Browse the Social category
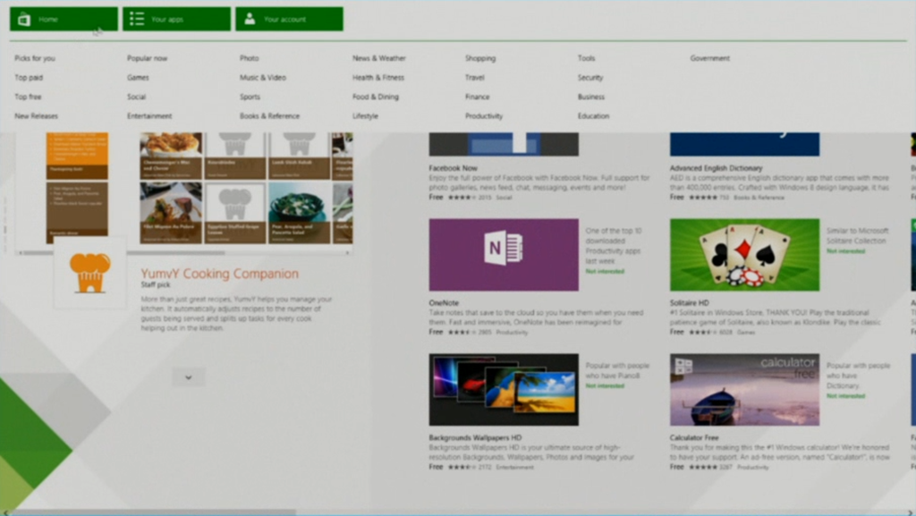Image resolution: width=916 pixels, height=516 pixels. [136, 97]
